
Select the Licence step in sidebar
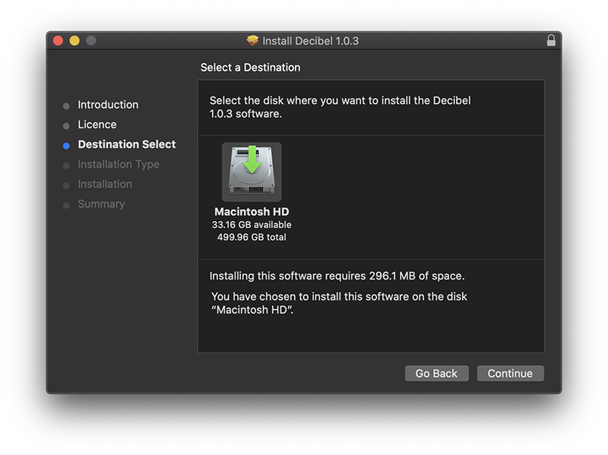tap(97, 125)
